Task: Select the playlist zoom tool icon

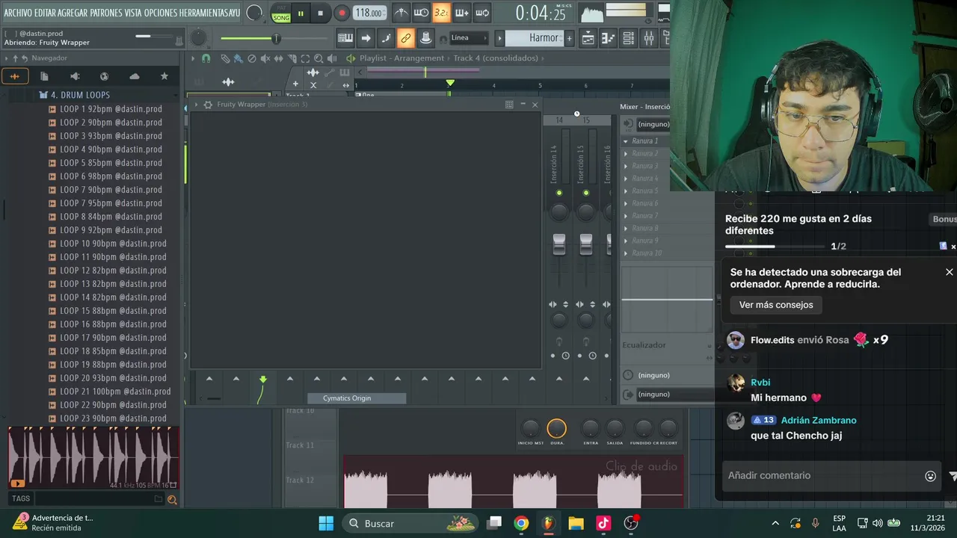Action: (319, 58)
